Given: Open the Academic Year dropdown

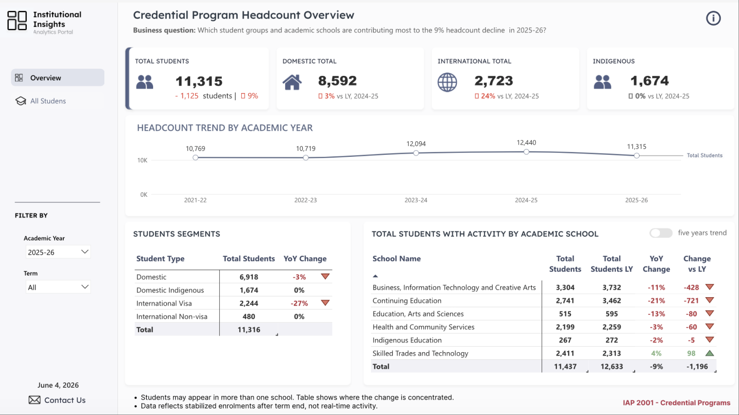Looking at the screenshot, I should pos(58,252).
